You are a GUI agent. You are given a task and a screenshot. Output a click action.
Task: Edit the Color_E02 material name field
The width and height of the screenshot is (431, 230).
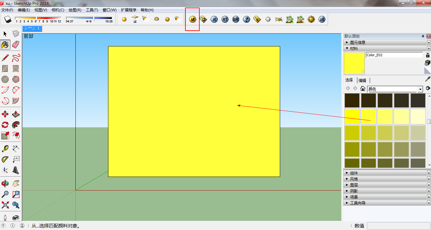(394, 55)
